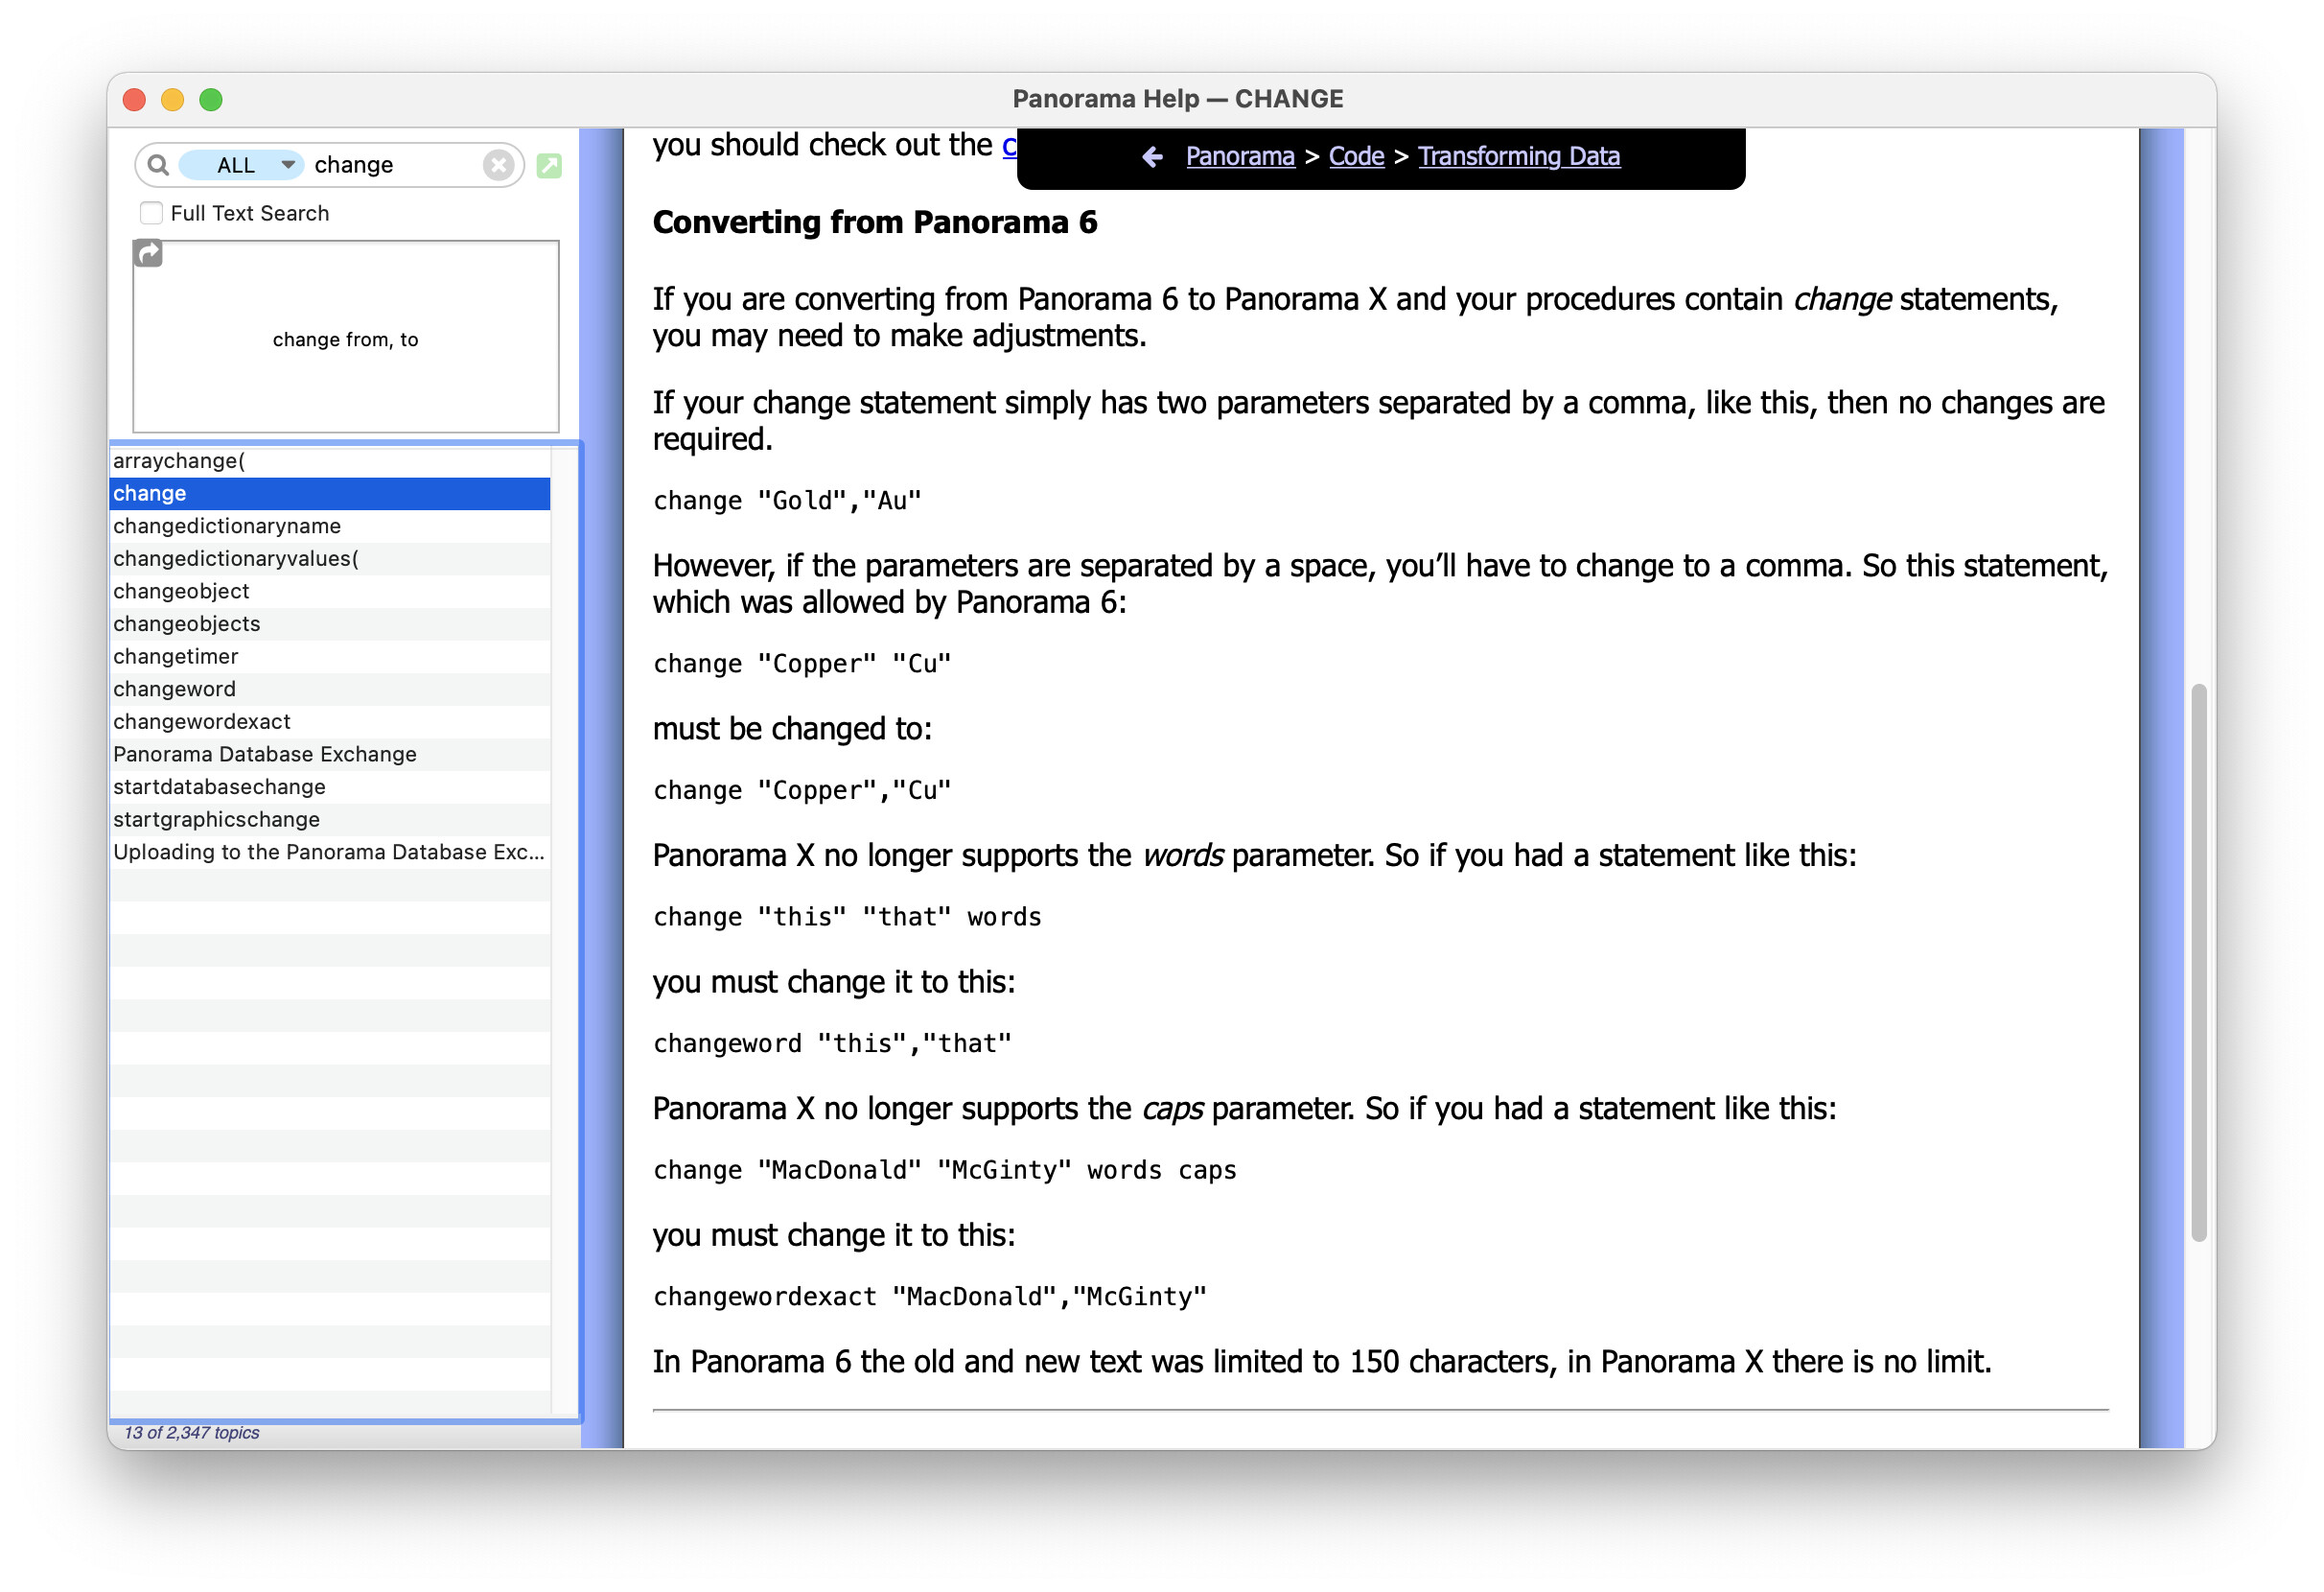Open topic in new window via green arrow icon
Screen dimensions: 2324x1592
[549, 165]
